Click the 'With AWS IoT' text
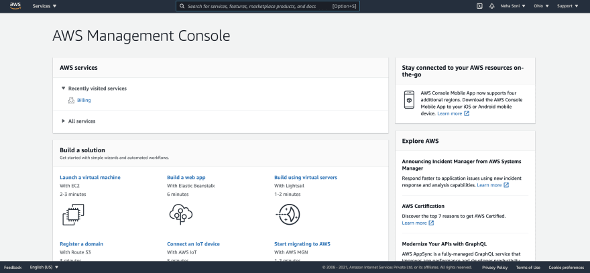 [182, 252]
